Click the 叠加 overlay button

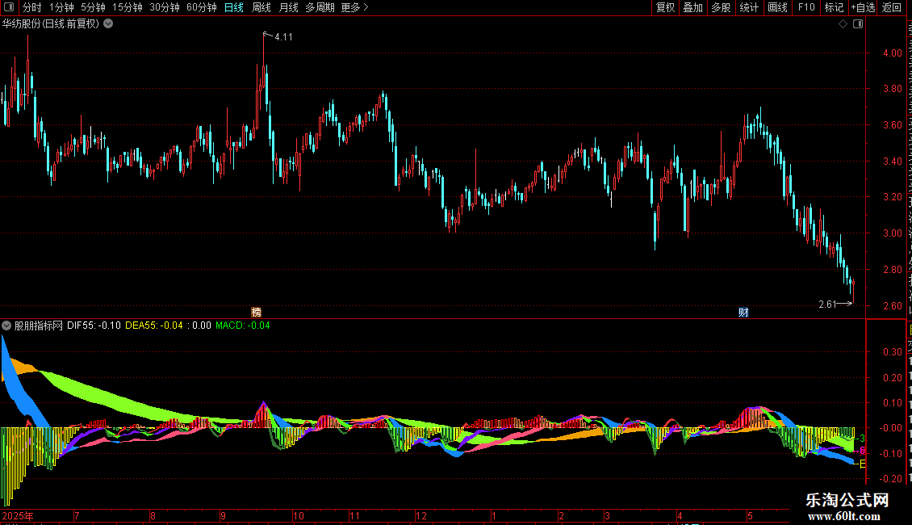693,7
